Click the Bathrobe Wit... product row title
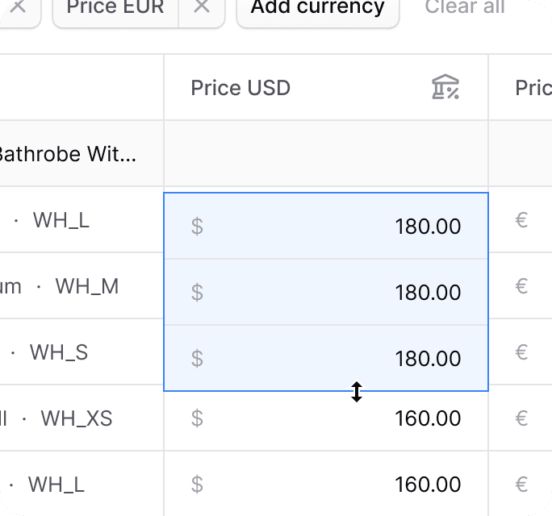 tap(67, 154)
